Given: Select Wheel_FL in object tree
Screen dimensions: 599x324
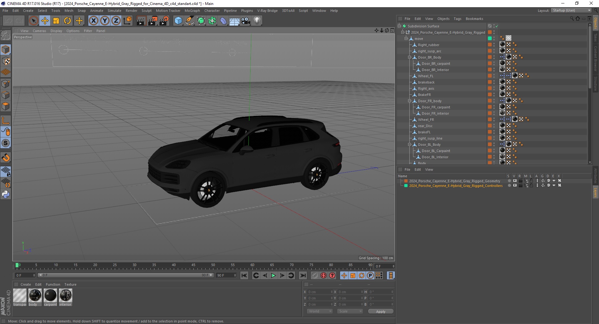Looking at the screenshot, I should pyautogui.click(x=426, y=76).
